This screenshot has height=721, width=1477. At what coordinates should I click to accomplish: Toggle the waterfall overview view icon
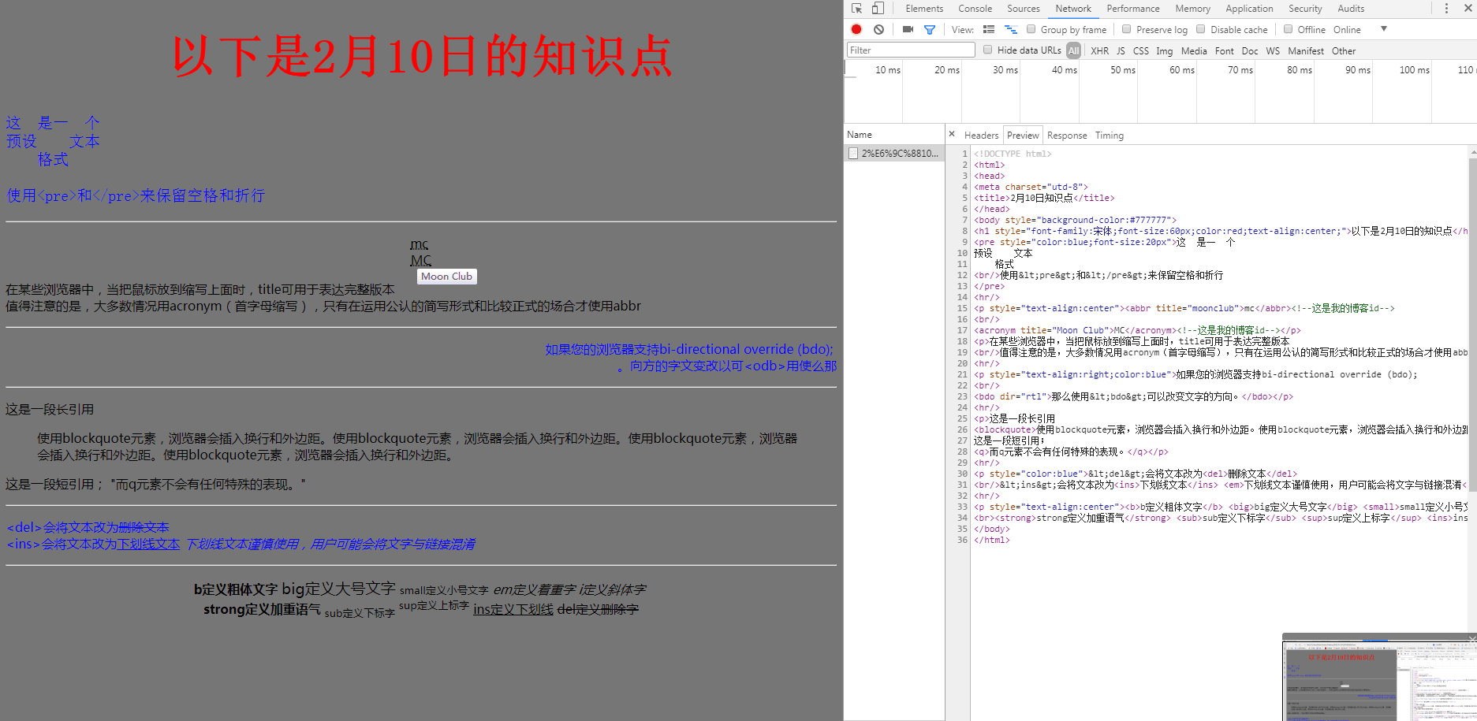click(1011, 29)
